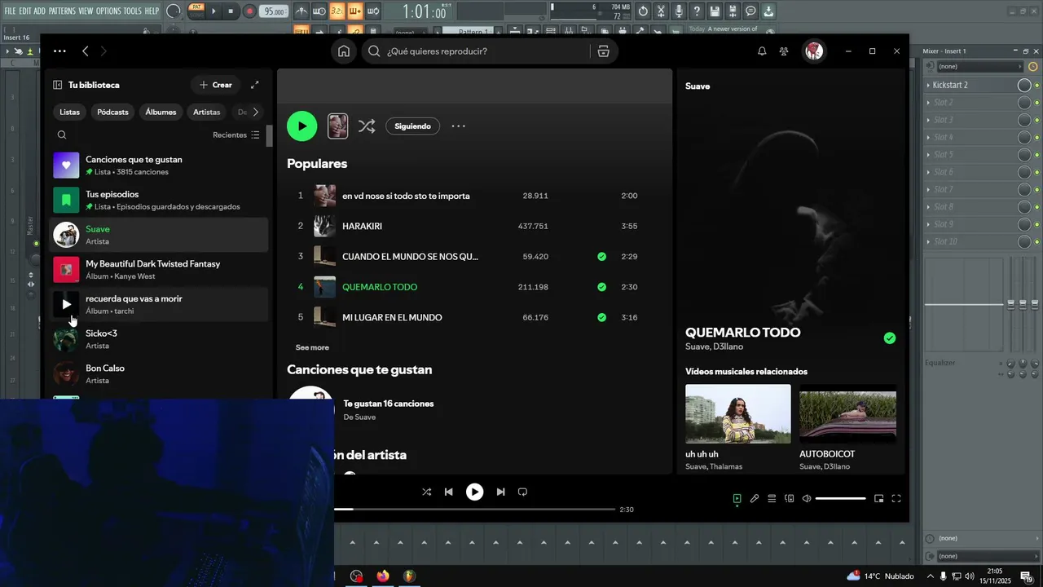This screenshot has width=1043, height=587.
Task: Open FL Studio TOOLS menu
Action: [x=133, y=11]
